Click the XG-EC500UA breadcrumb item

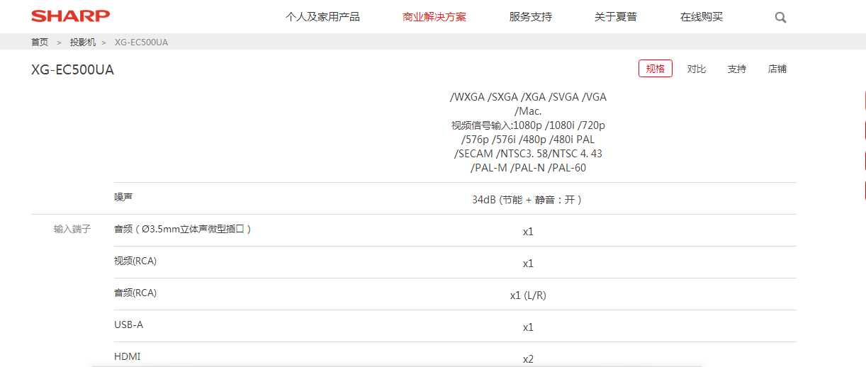[141, 43]
